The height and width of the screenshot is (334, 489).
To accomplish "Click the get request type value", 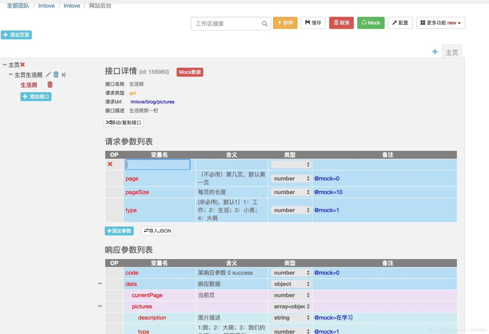I will click(x=133, y=93).
